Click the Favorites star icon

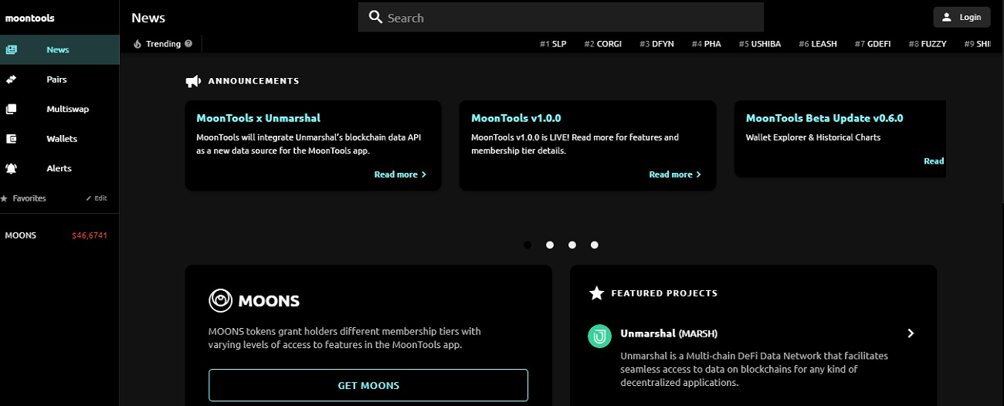click(x=4, y=198)
